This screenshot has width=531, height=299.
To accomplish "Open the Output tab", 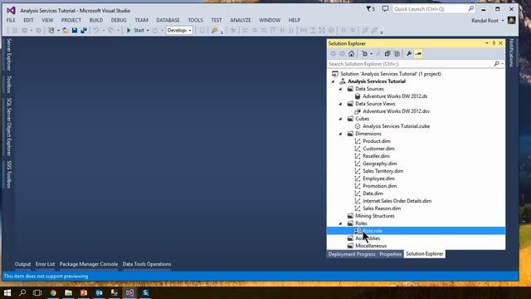I will [22, 264].
